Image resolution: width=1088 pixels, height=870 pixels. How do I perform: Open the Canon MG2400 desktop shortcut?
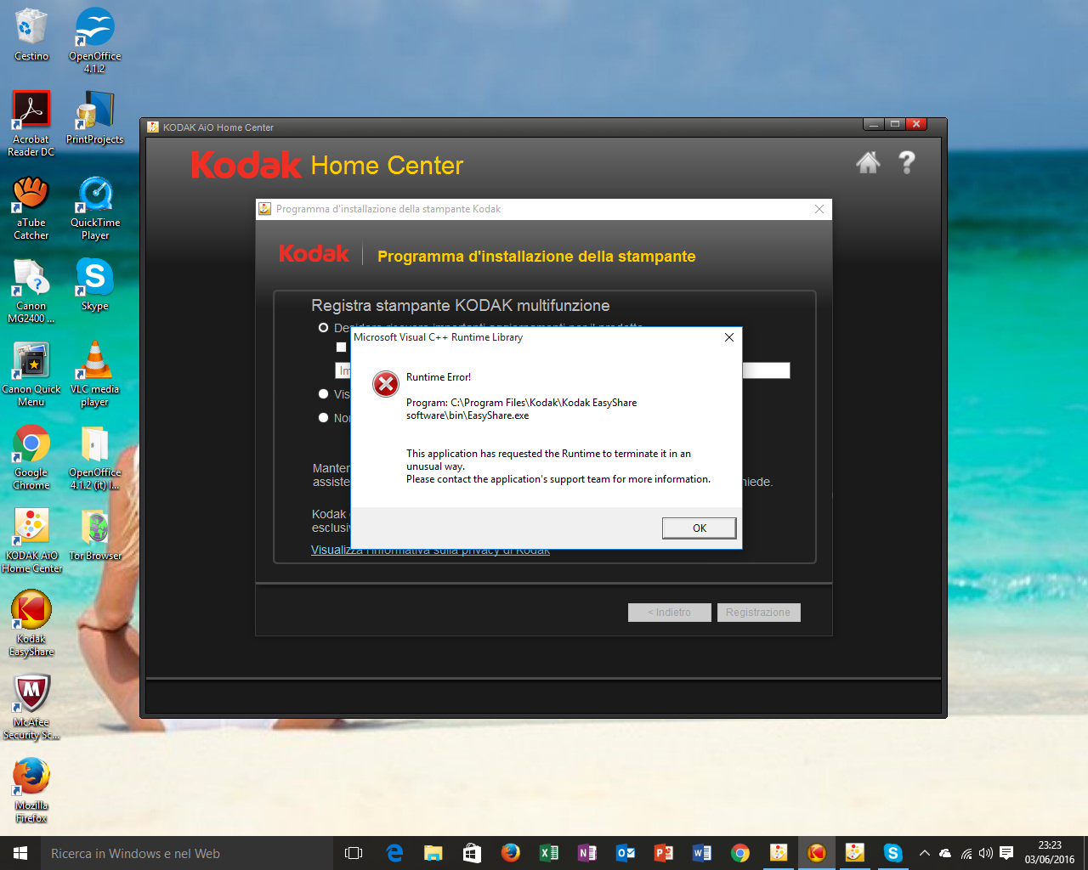click(31, 291)
